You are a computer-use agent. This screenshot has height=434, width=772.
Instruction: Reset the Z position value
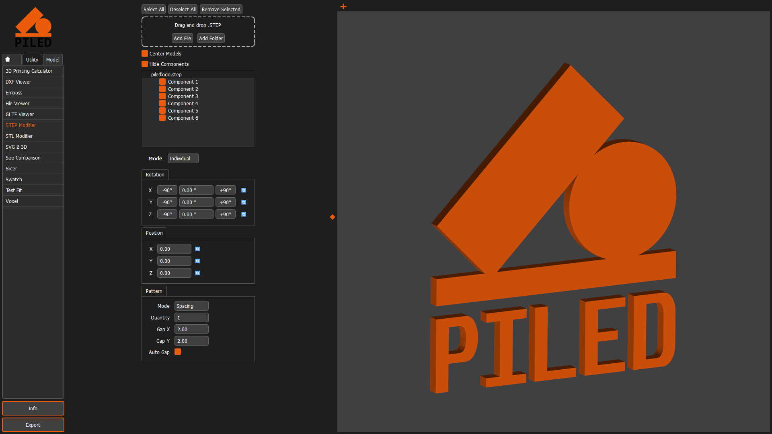click(197, 273)
